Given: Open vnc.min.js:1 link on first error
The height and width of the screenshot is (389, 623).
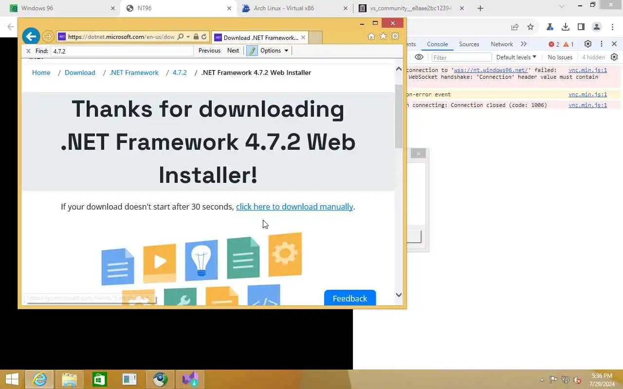Looking at the screenshot, I should pyautogui.click(x=587, y=70).
